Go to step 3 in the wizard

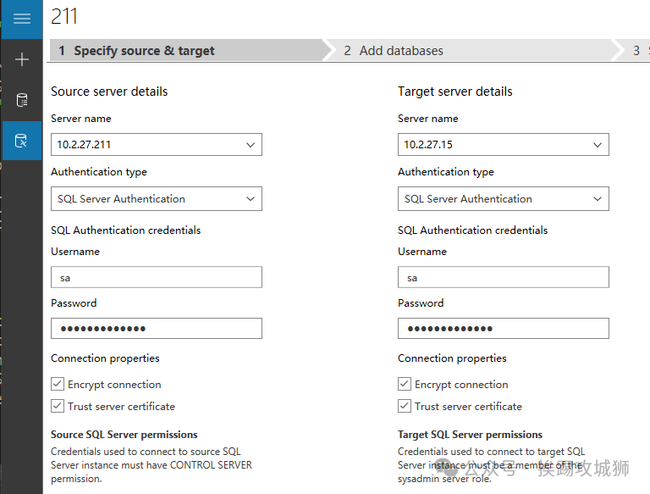[x=637, y=51]
